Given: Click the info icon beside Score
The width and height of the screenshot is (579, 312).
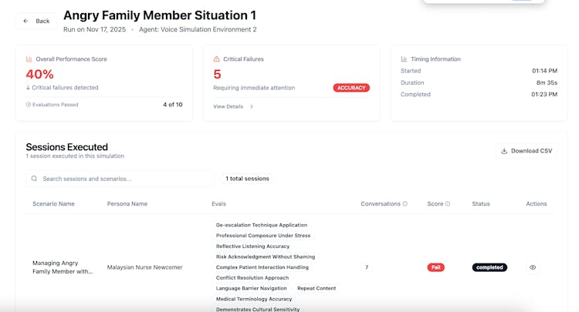Looking at the screenshot, I should 448,204.
